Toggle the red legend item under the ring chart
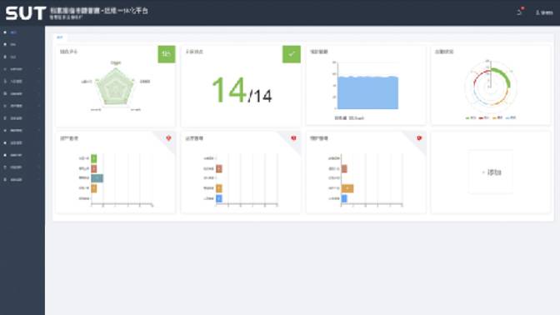The width and height of the screenshot is (560, 315). pyautogui.click(x=484, y=117)
